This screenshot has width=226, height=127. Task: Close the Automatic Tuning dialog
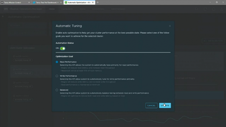click(x=170, y=26)
